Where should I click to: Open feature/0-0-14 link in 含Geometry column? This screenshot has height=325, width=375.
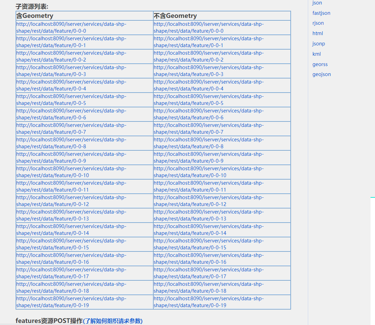(71, 230)
